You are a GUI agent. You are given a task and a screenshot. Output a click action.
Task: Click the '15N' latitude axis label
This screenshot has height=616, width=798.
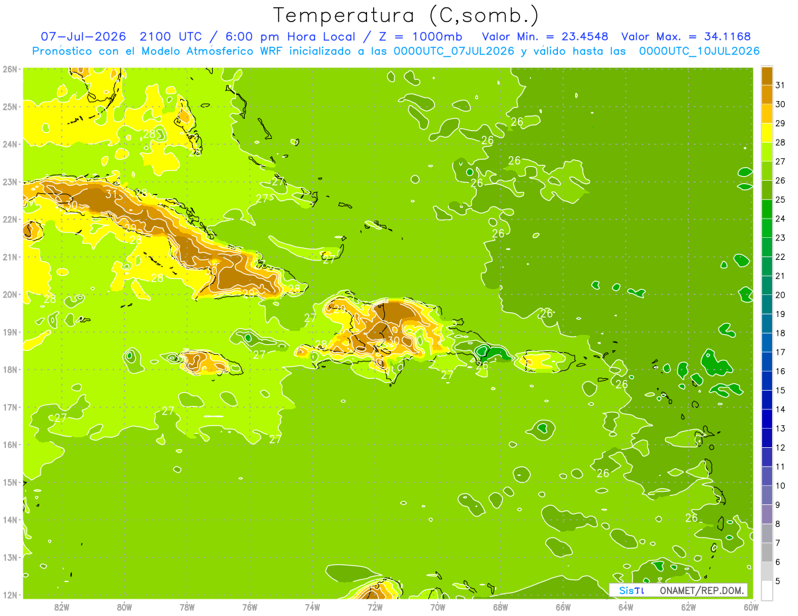[x=9, y=482]
